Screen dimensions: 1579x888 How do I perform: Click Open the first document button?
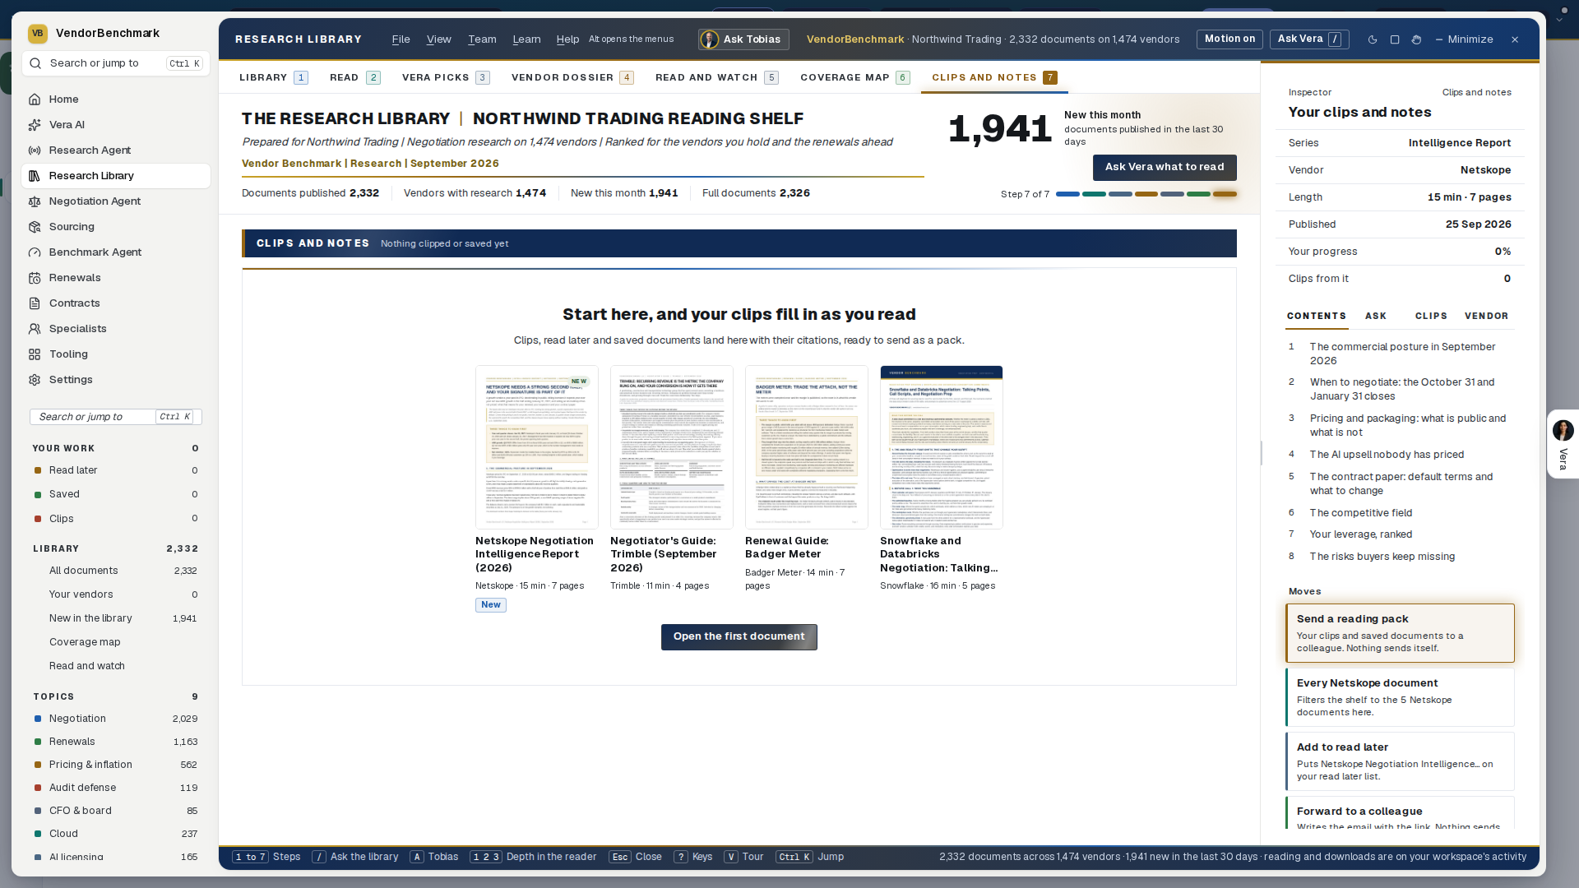pos(739,637)
